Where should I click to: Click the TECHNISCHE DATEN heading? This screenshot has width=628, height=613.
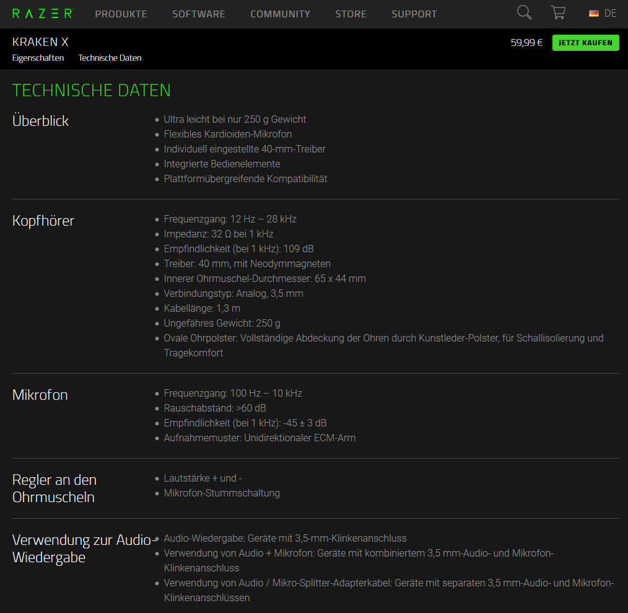point(91,90)
